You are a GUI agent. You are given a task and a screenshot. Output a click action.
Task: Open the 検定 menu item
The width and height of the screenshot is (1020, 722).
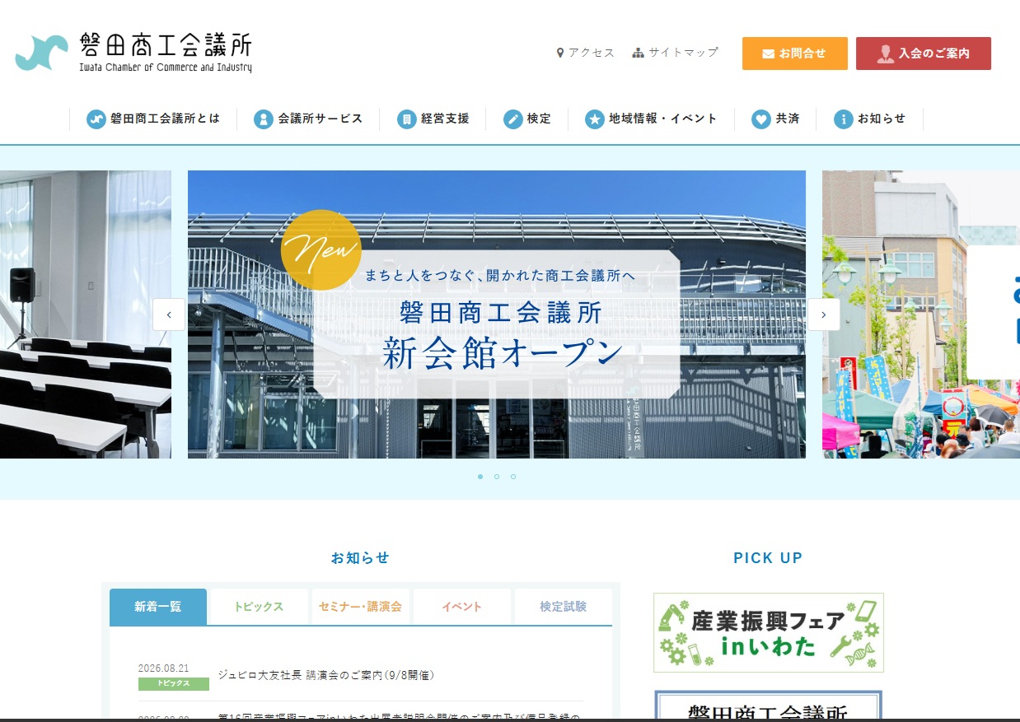point(527,119)
